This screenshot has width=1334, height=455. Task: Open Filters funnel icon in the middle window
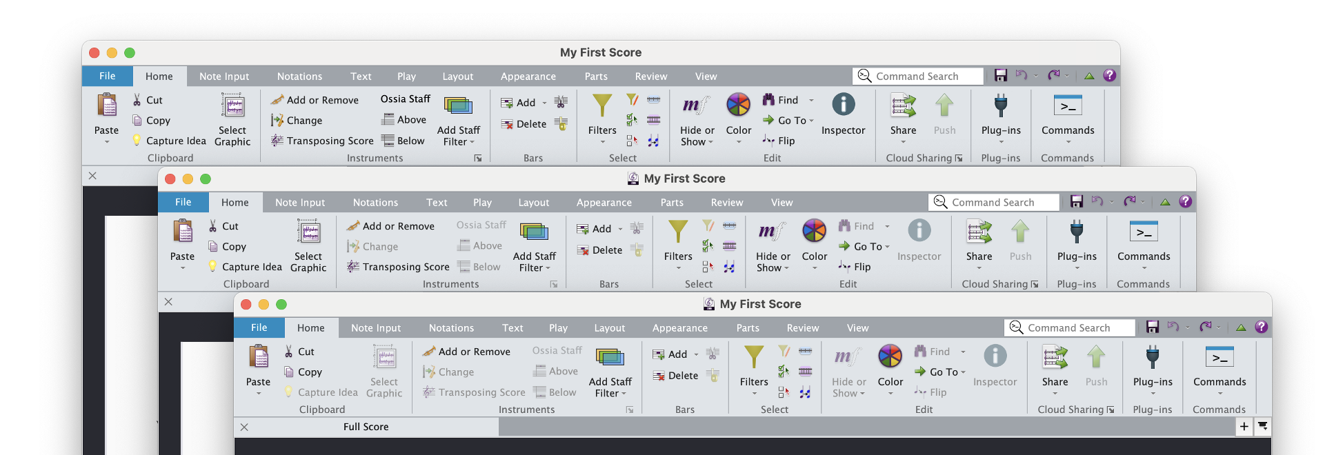pyautogui.click(x=677, y=232)
